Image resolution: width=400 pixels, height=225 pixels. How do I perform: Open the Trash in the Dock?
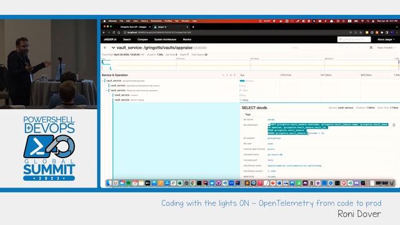(392, 183)
